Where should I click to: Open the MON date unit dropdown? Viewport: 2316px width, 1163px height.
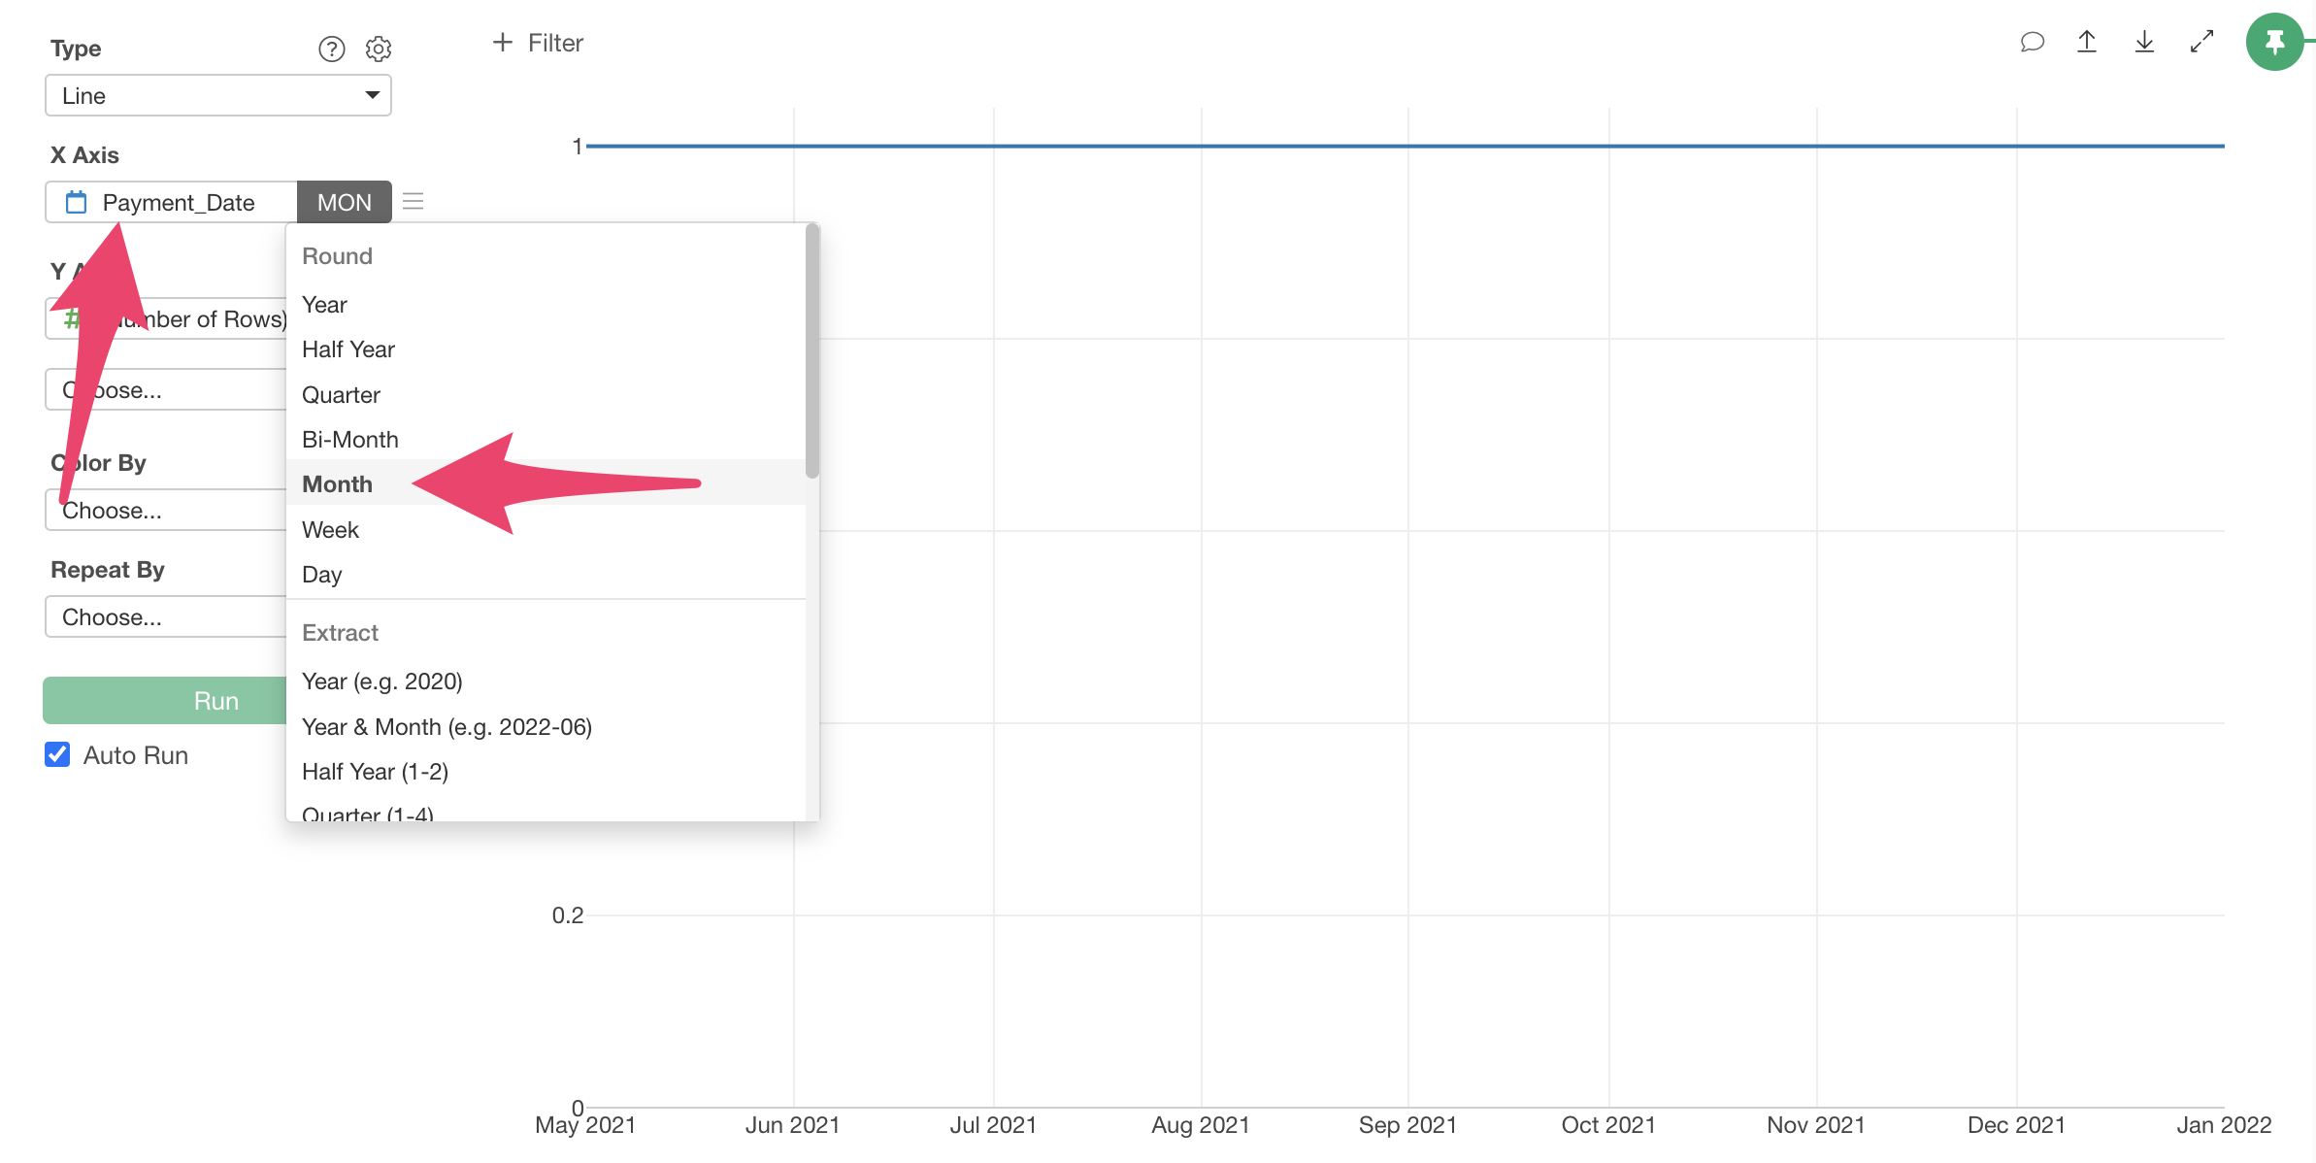[x=344, y=202]
